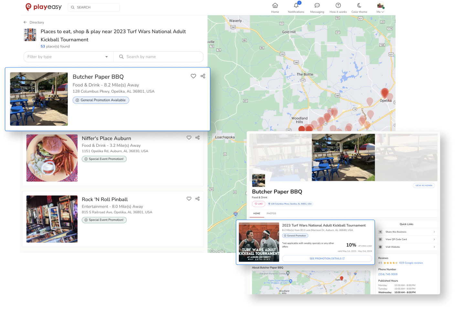Click Rock 'N Roll Pinball promotion badge

[104, 220]
